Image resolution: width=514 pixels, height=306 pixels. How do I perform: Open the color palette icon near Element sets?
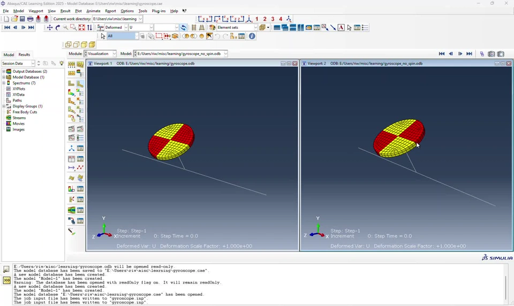coord(212,27)
